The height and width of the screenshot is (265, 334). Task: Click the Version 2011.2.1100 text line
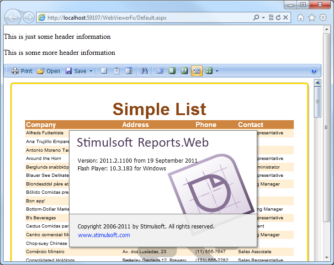tap(138, 161)
